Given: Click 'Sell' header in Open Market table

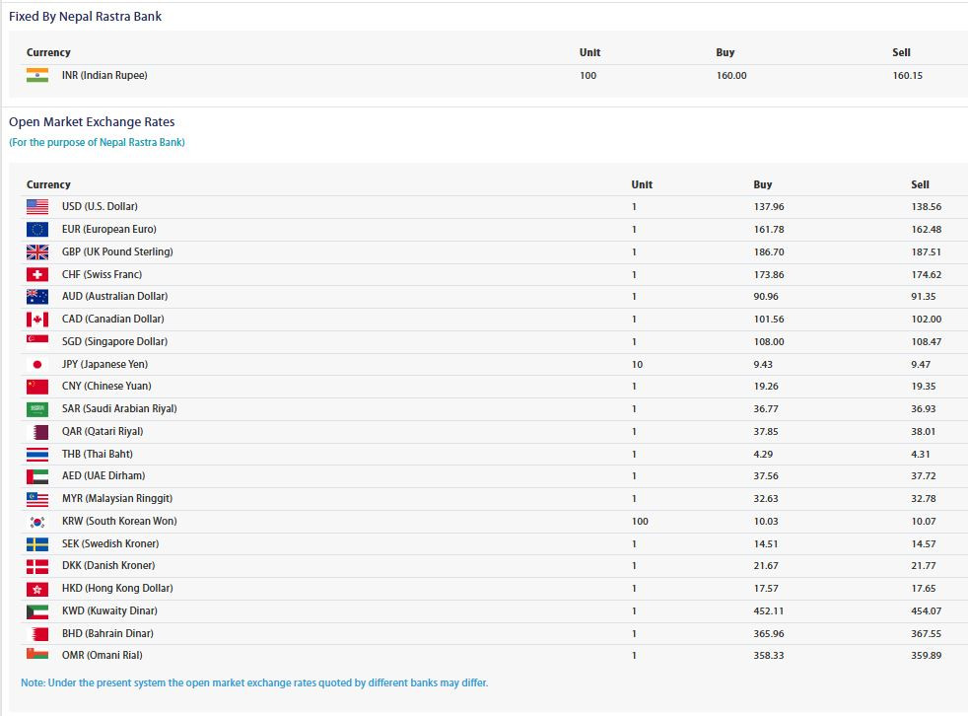Looking at the screenshot, I should (920, 184).
